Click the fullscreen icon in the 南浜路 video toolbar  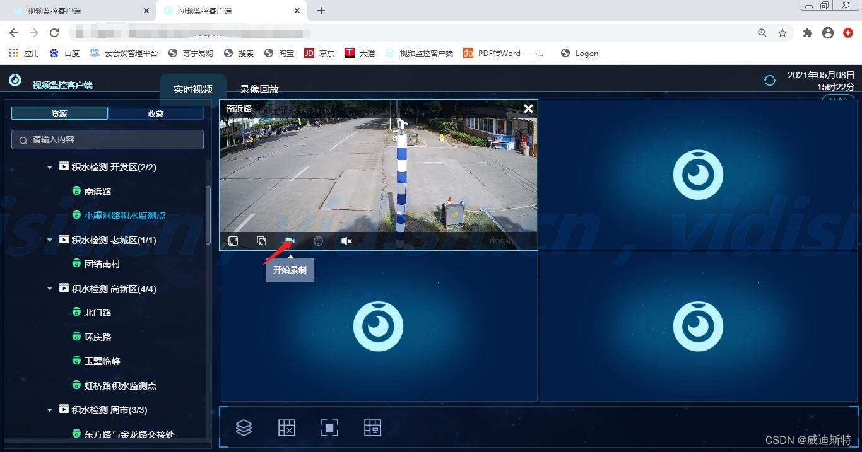point(233,241)
